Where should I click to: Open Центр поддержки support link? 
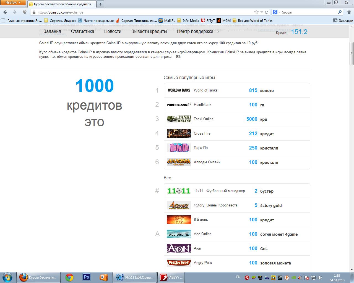coord(198,31)
